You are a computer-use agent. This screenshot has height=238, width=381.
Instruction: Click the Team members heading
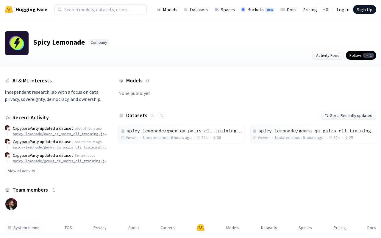30,190
